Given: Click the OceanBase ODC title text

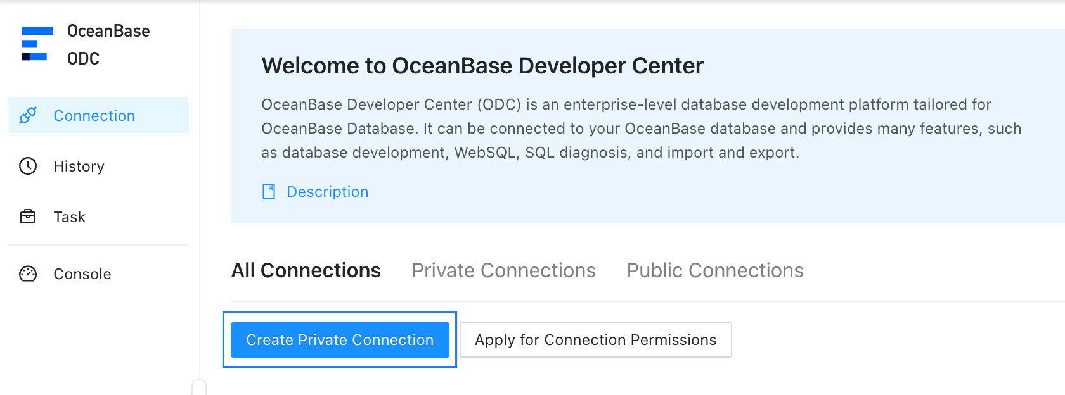Looking at the screenshot, I should click(x=108, y=44).
